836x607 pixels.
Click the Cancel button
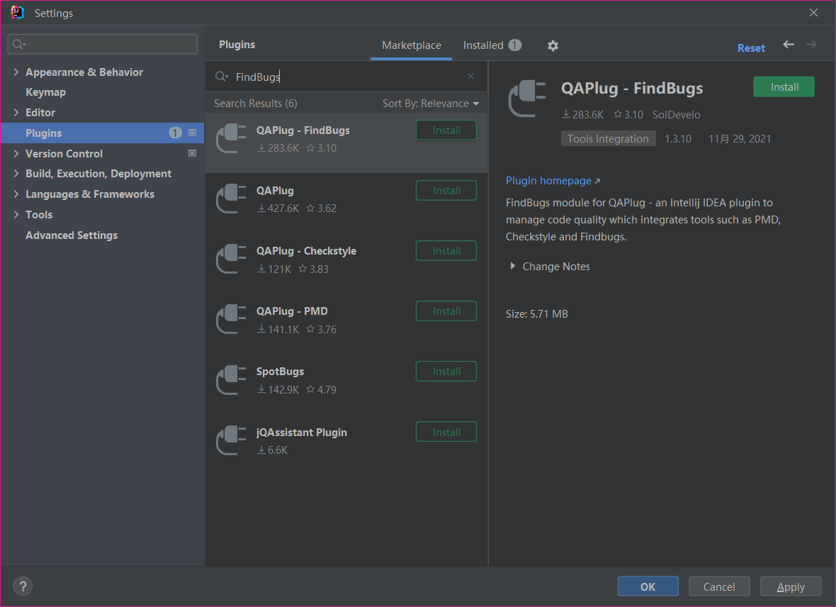(x=718, y=586)
